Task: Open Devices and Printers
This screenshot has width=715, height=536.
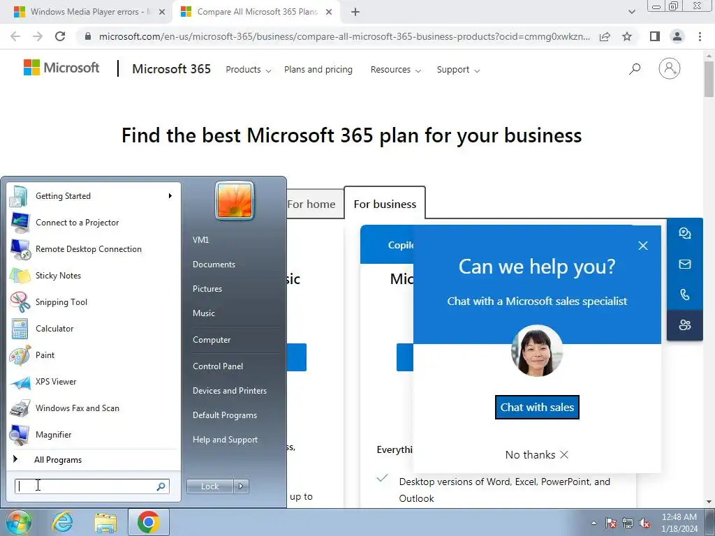Action: (x=229, y=391)
